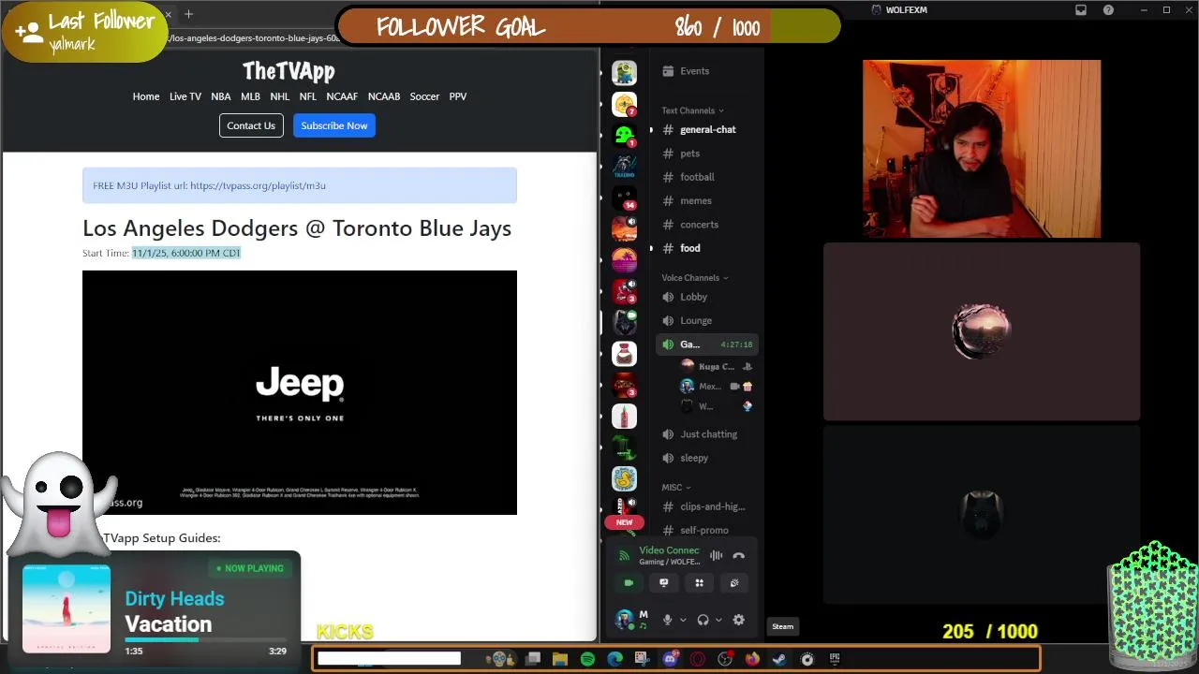Image resolution: width=1199 pixels, height=674 pixels.
Task: Open the Home menu on TheTVApp
Action: [146, 96]
